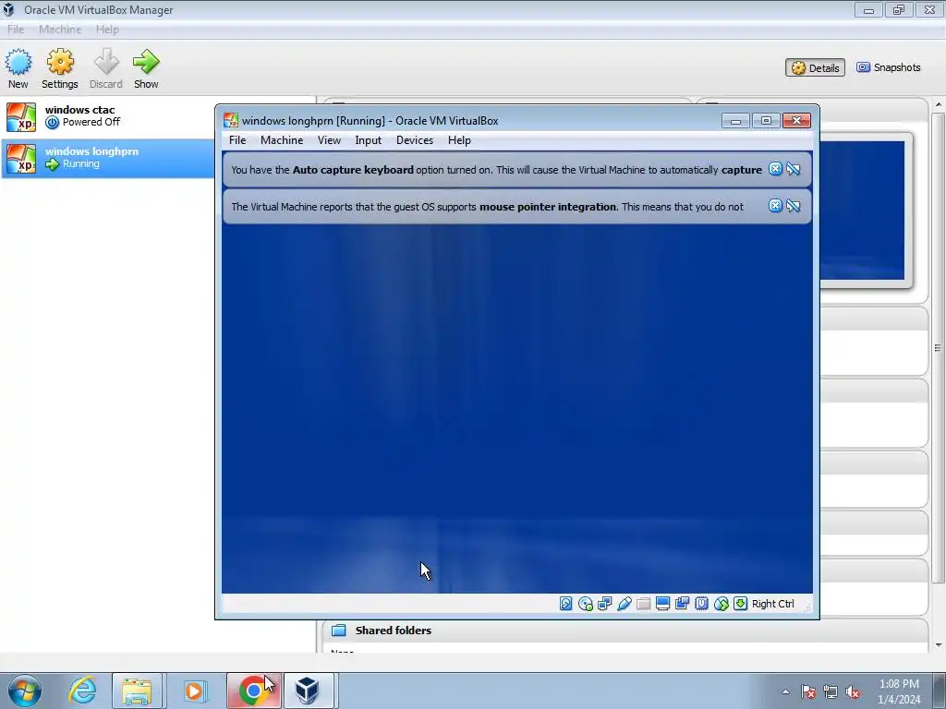The image size is (946, 709).
Task: Open the Manager File menu
Action: tap(16, 30)
